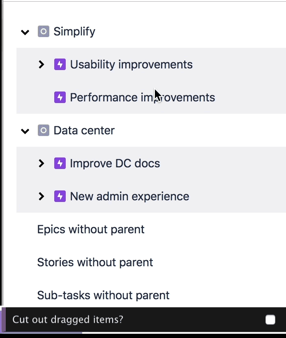
Task: Select the Simplify row label
Action: click(74, 31)
